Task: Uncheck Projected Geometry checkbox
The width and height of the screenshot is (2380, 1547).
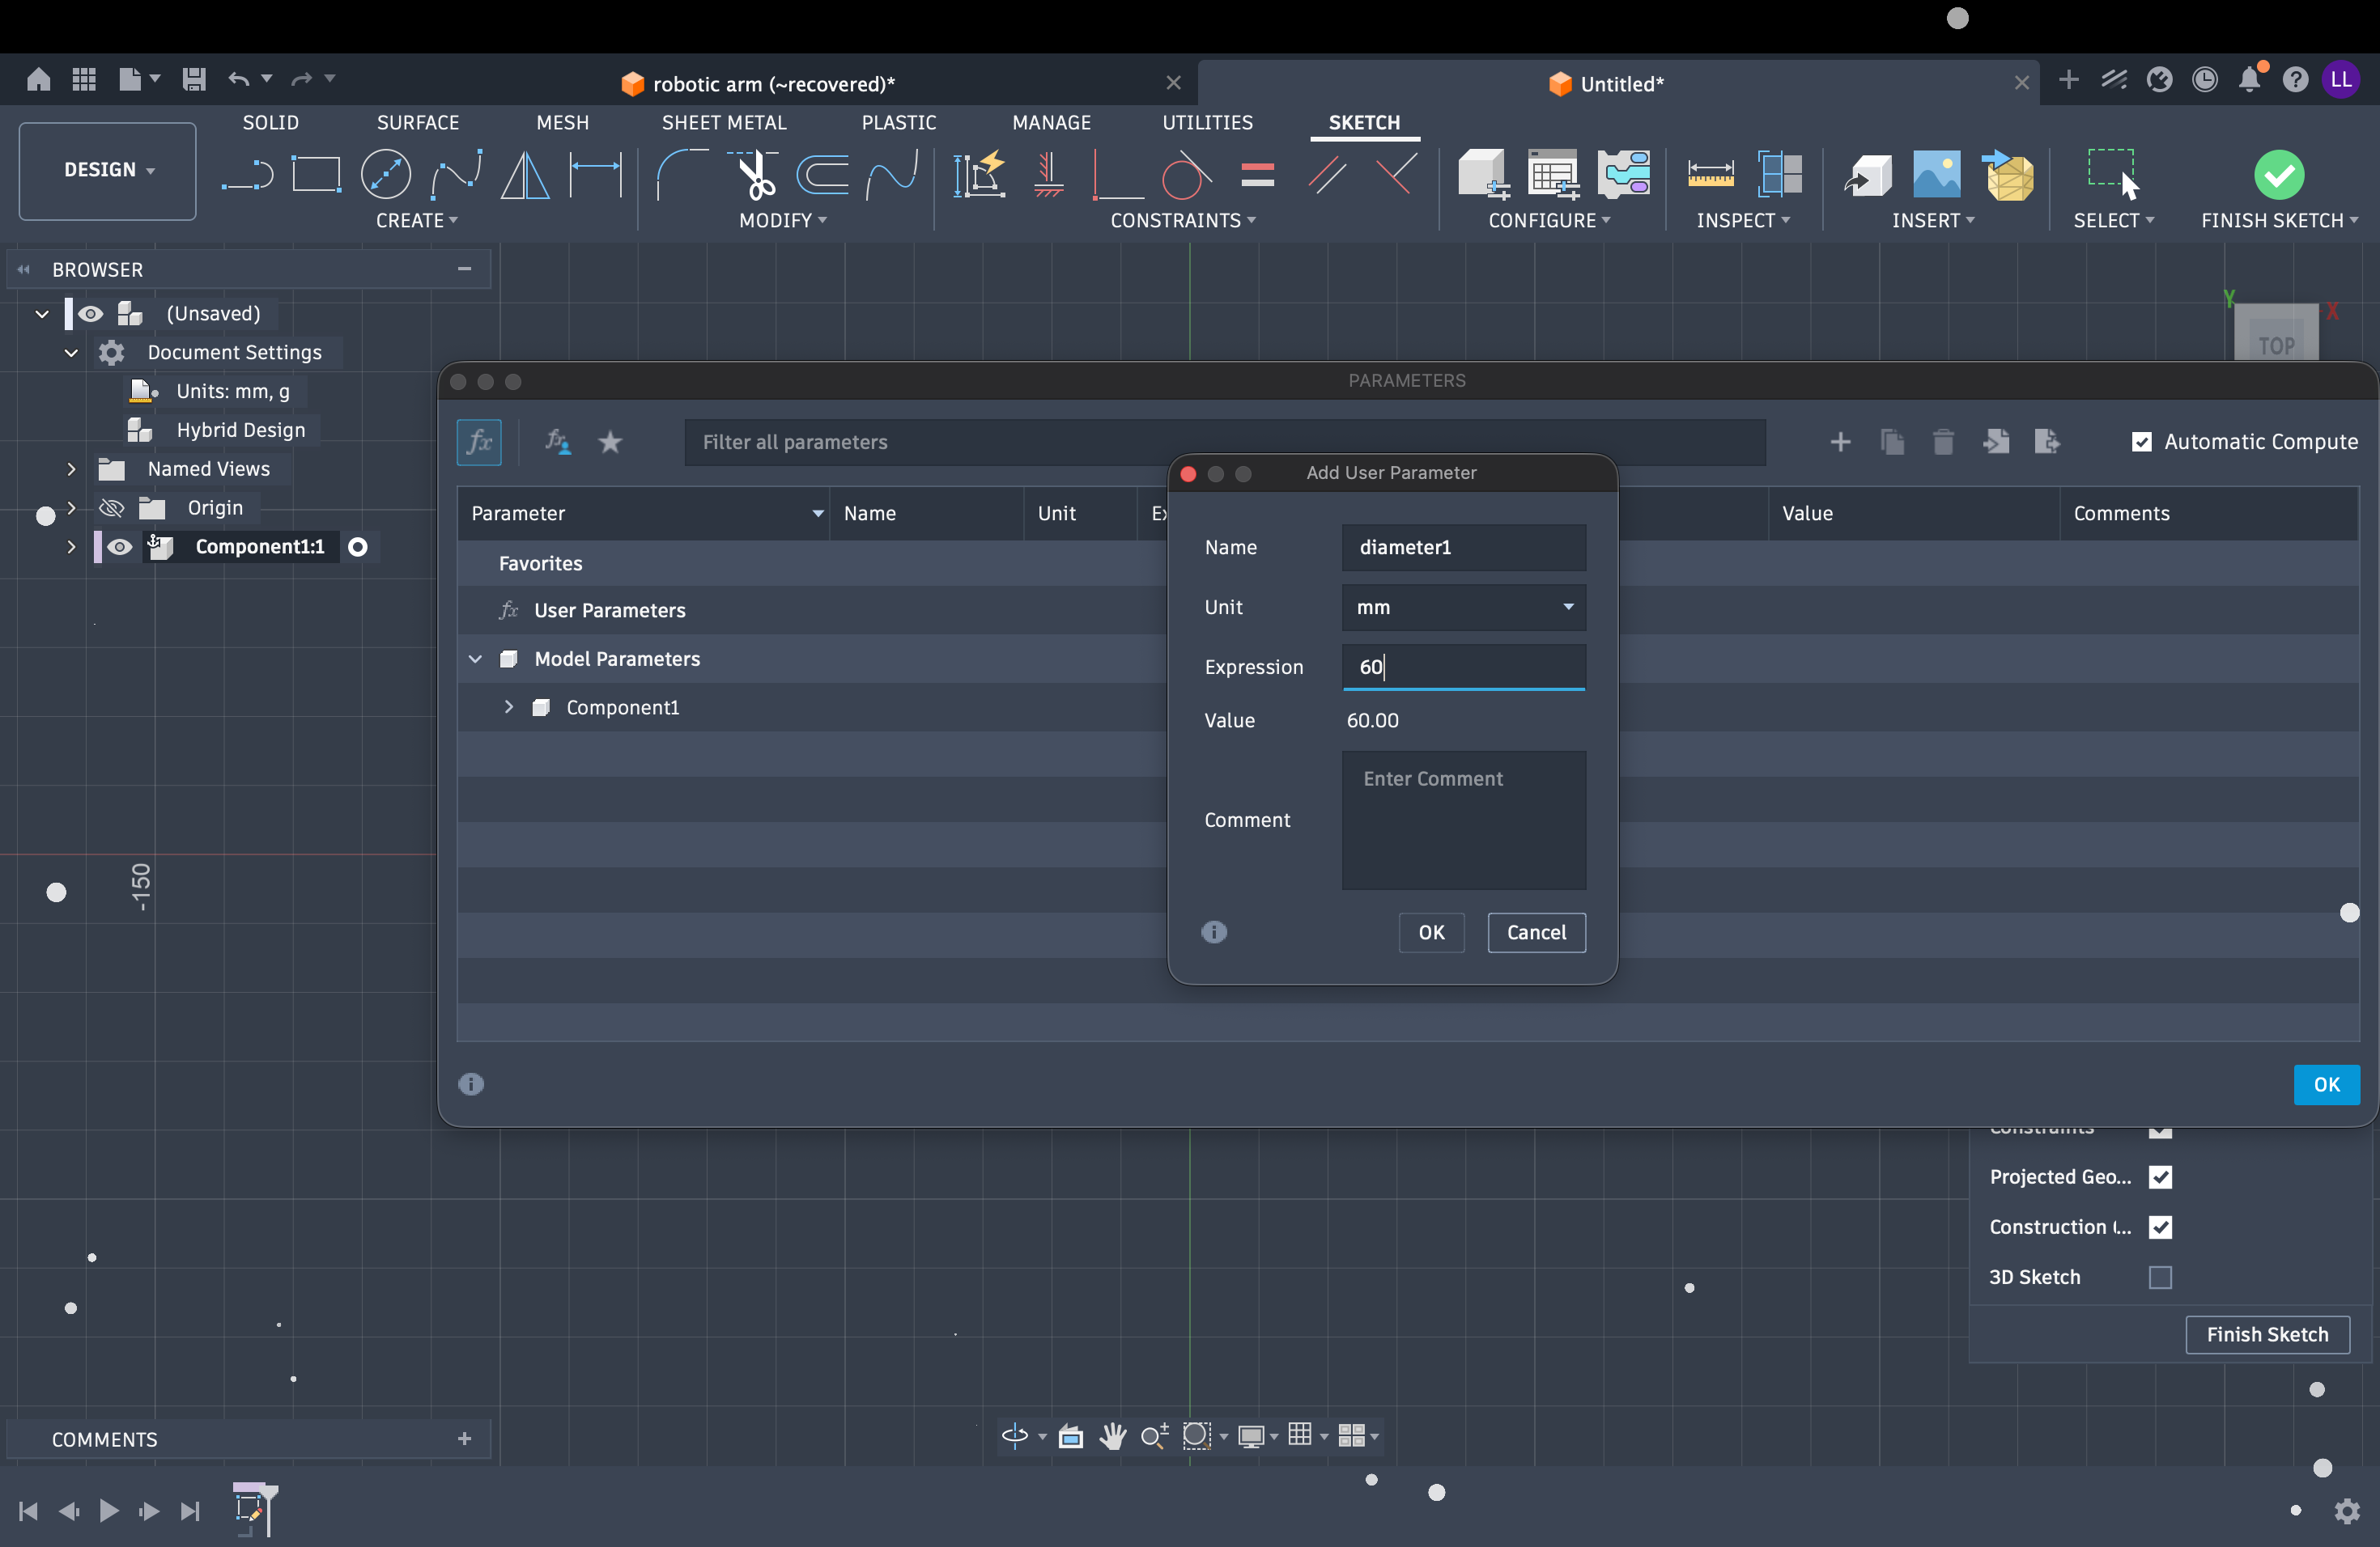Action: (2161, 1177)
